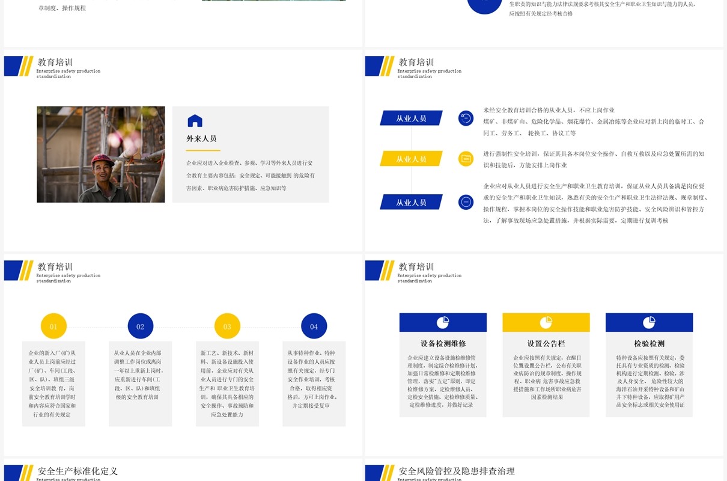Click the blue 从业人员 label beside the minus icon

(411, 202)
